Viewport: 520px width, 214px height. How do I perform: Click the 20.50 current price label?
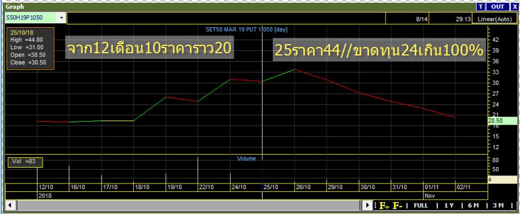coord(502,121)
